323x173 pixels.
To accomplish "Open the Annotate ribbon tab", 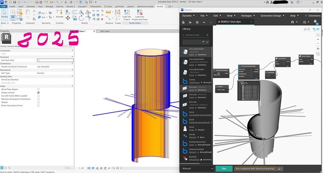I will tap(30, 7).
